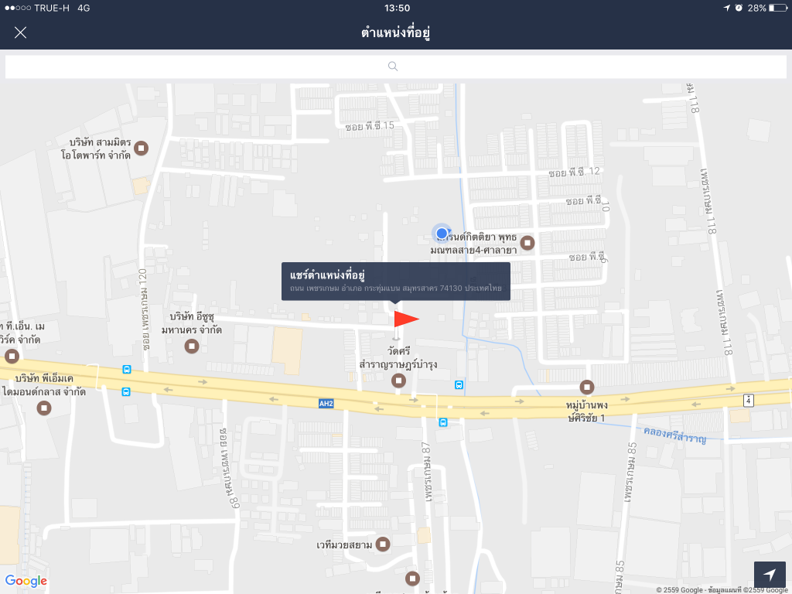Tap the red flag location marker
The height and width of the screenshot is (594, 792).
coord(404,319)
